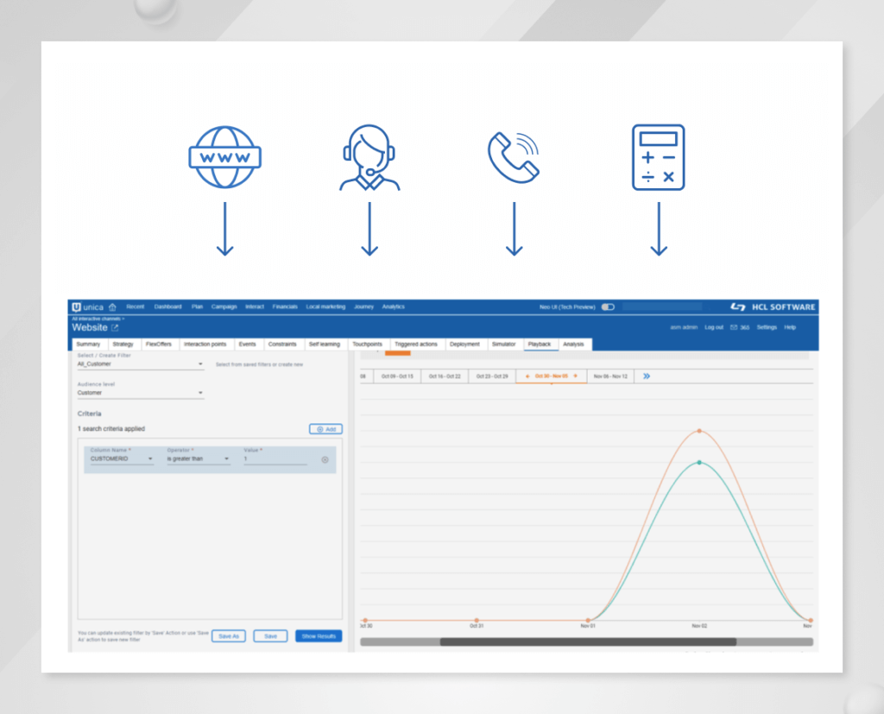Open the Audience level dropdown

tap(200, 393)
